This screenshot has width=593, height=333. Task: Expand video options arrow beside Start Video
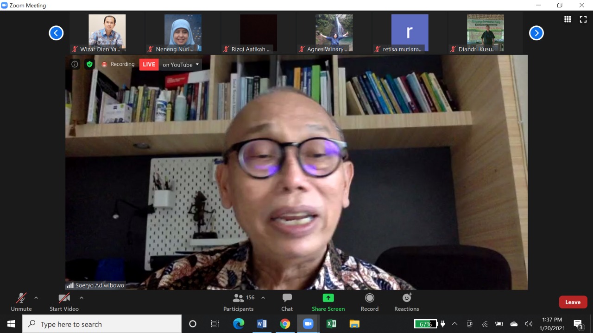[82, 298]
